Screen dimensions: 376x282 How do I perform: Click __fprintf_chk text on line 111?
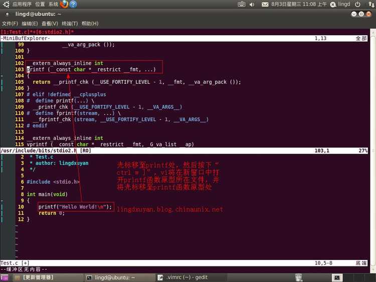click(x=121, y=119)
